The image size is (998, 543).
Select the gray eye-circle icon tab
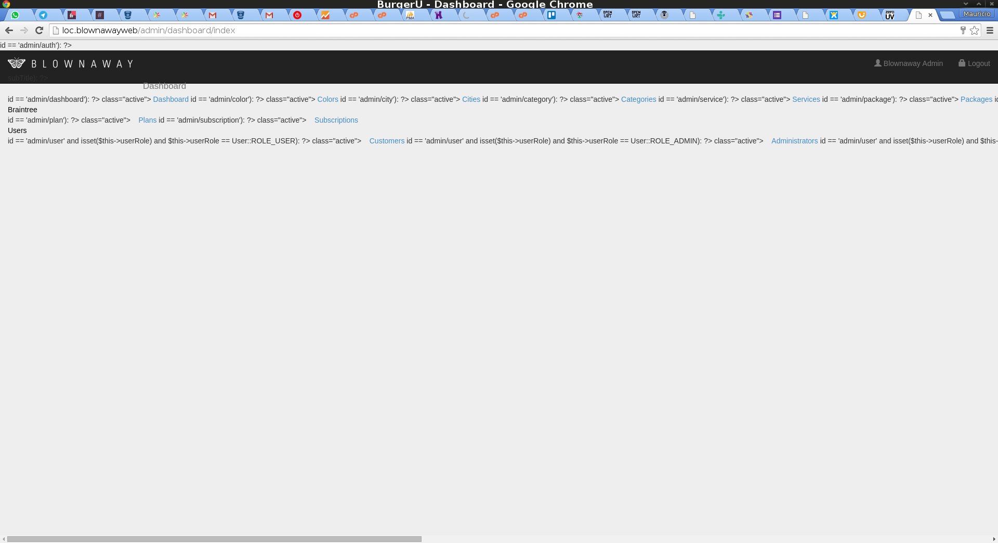[x=664, y=15]
